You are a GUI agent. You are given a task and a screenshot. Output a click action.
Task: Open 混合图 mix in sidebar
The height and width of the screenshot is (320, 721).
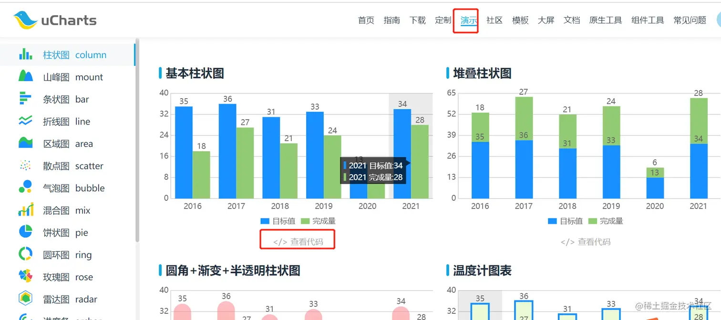pos(67,210)
